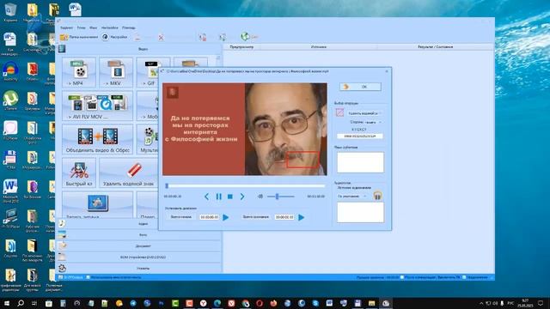Open the Задачи menu
The image size is (550, 309).
coord(67,27)
